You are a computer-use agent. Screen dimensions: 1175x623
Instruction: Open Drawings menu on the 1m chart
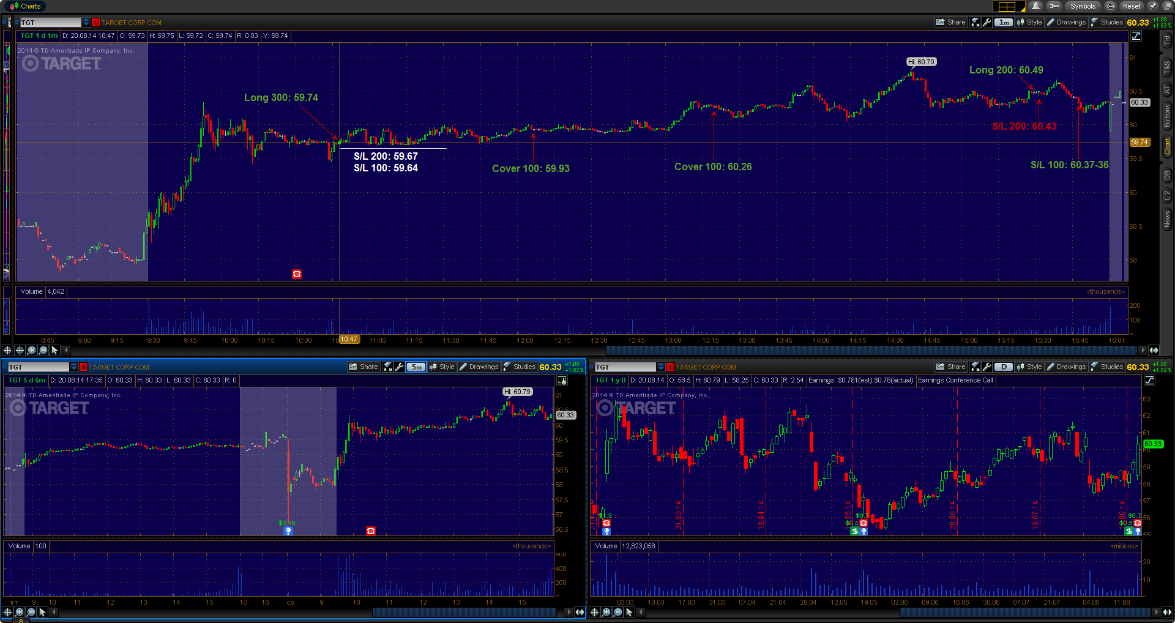pyautogui.click(x=1066, y=22)
